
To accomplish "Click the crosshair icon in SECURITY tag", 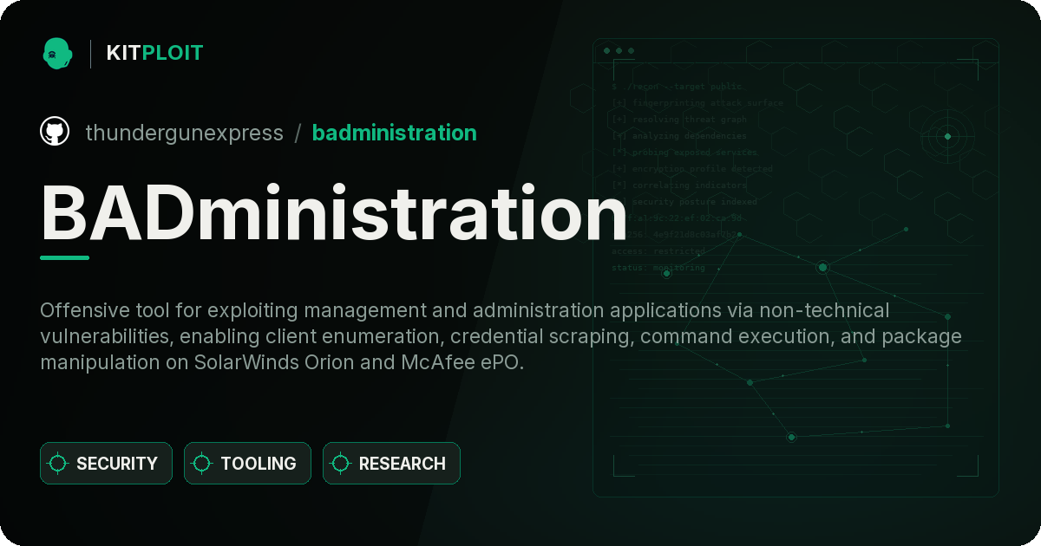I will point(58,464).
